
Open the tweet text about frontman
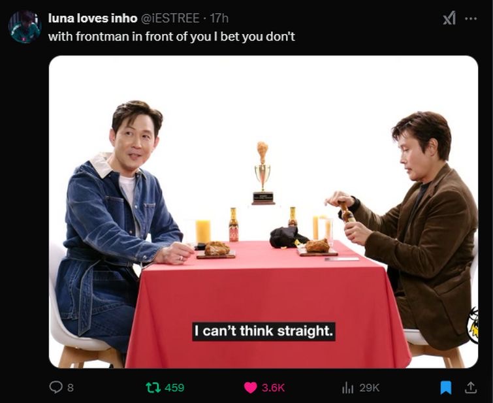(x=172, y=37)
